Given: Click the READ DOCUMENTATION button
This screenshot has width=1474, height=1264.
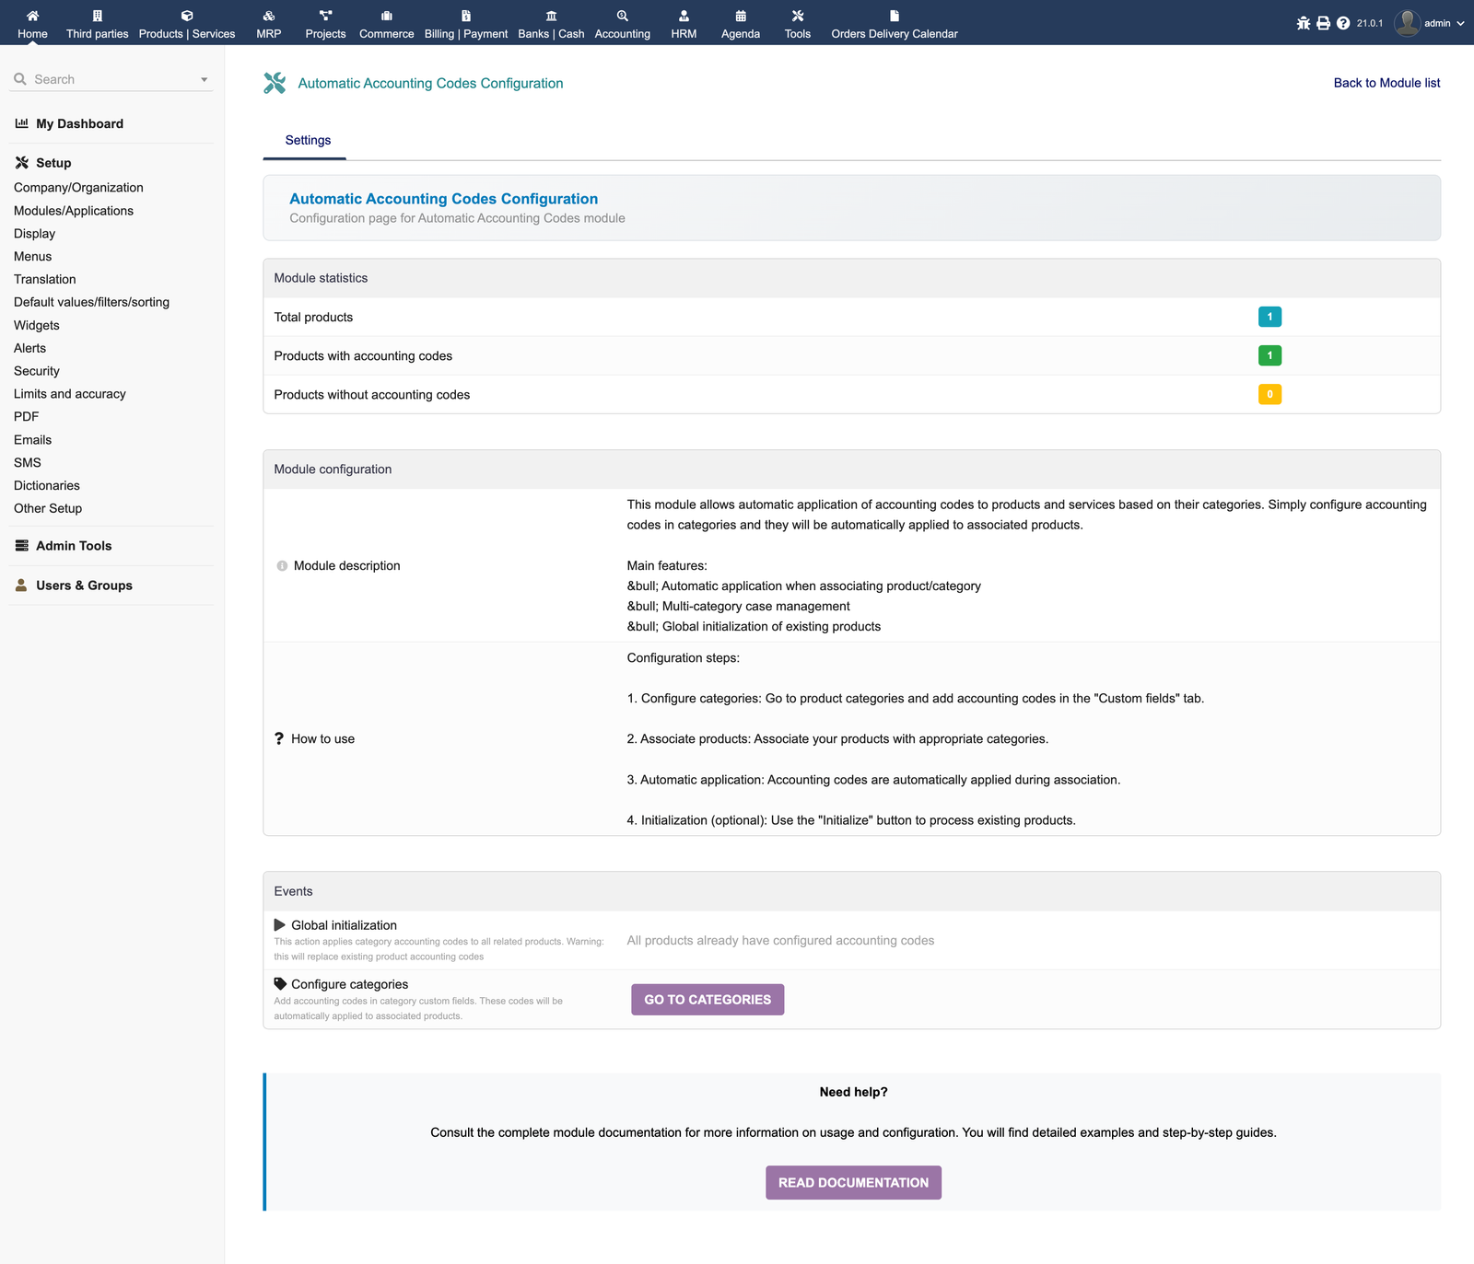Looking at the screenshot, I should [x=853, y=1183].
